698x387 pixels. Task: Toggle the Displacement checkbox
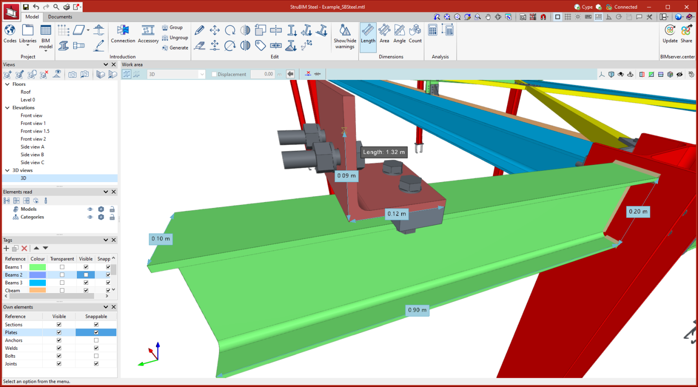(214, 74)
